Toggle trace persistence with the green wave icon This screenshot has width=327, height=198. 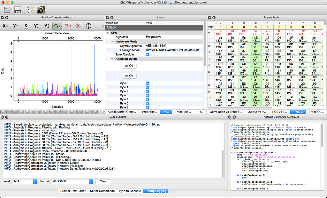[x=57, y=26]
